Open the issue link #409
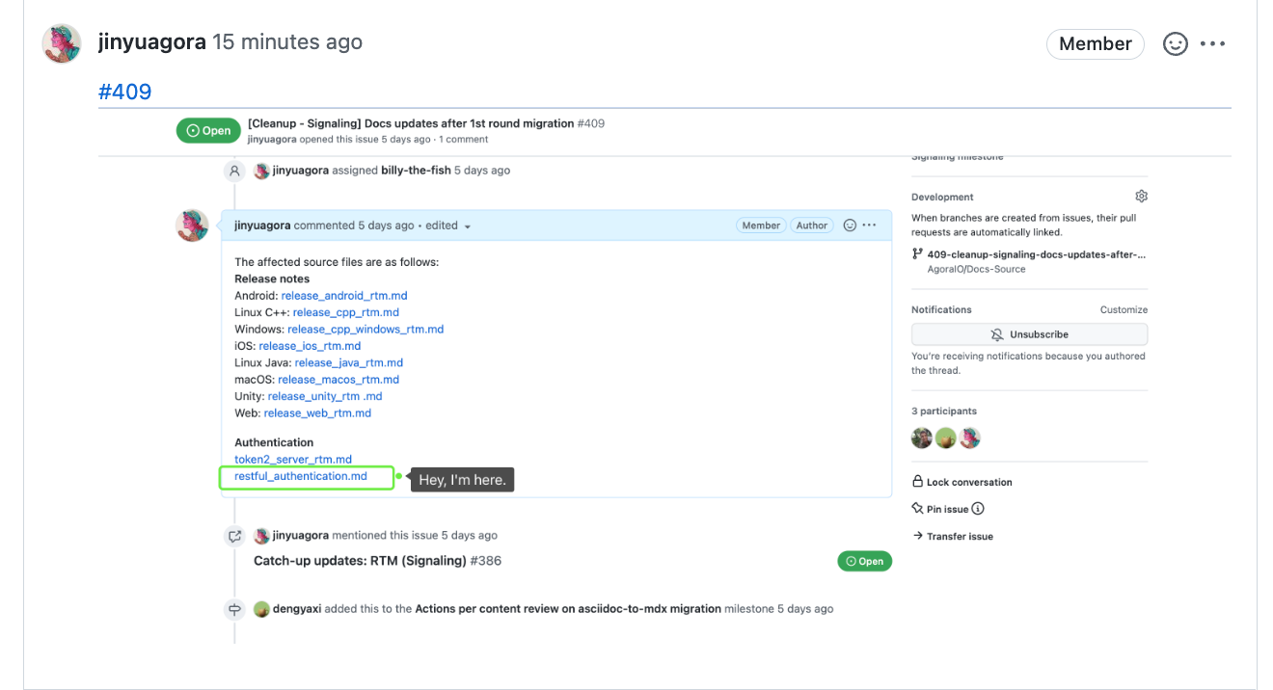Screen dimensions: 1273x690 pos(124,92)
